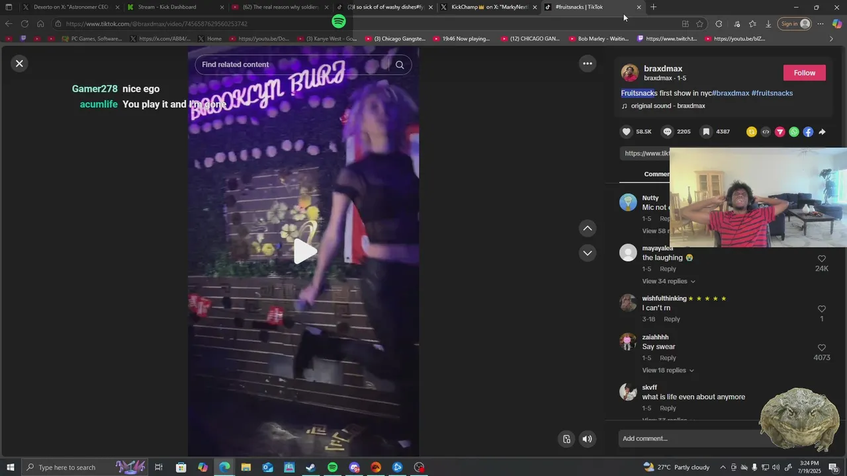
Task: Open the braxdmax username link
Action: coord(663,69)
